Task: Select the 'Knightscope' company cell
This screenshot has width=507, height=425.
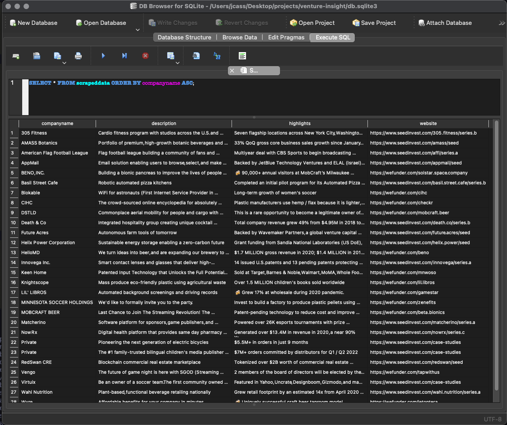Action: coord(57,282)
